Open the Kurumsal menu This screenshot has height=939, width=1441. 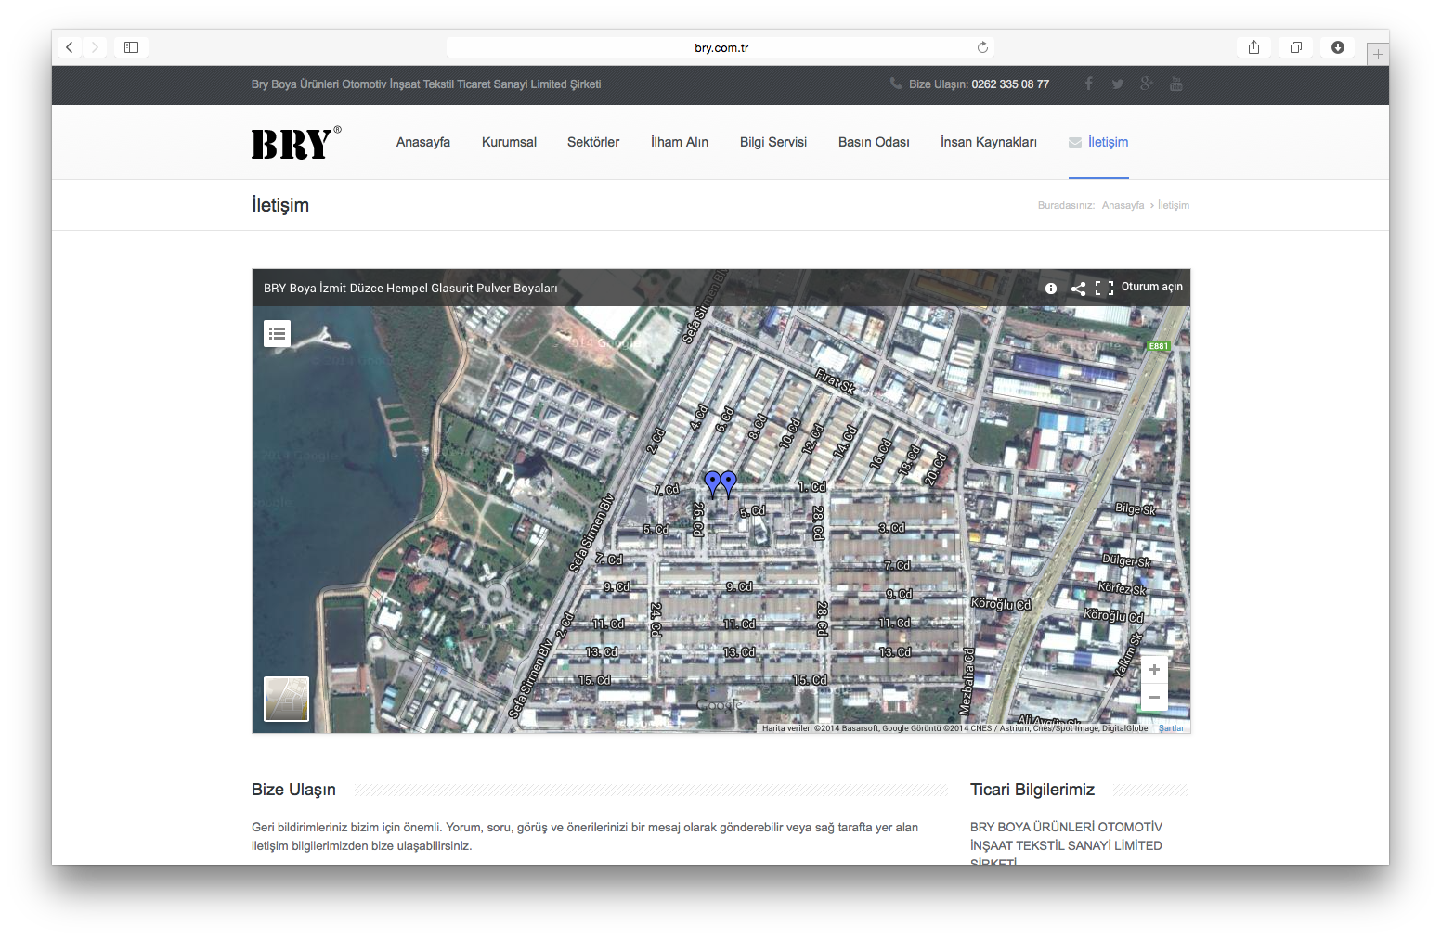[509, 142]
